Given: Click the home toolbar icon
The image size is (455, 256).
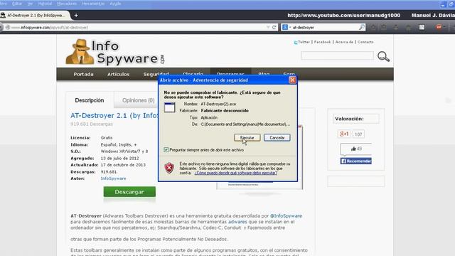Looking at the screenshot, I should (408, 27).
